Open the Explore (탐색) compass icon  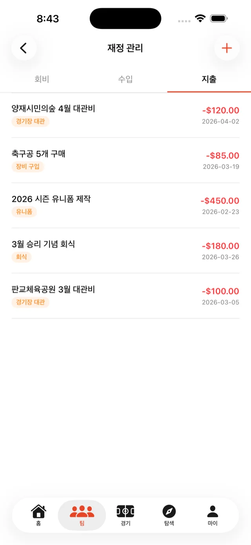pyautogui.click(x=169, y=510)
